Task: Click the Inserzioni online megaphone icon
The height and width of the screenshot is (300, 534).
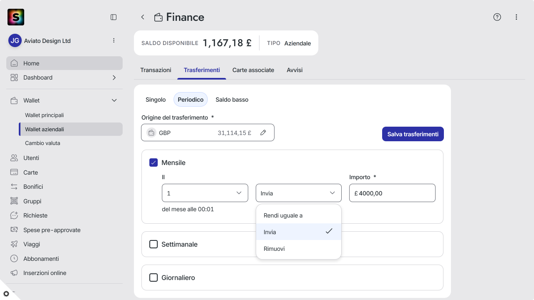Action: pyautogui.click(x=14, y=273)
